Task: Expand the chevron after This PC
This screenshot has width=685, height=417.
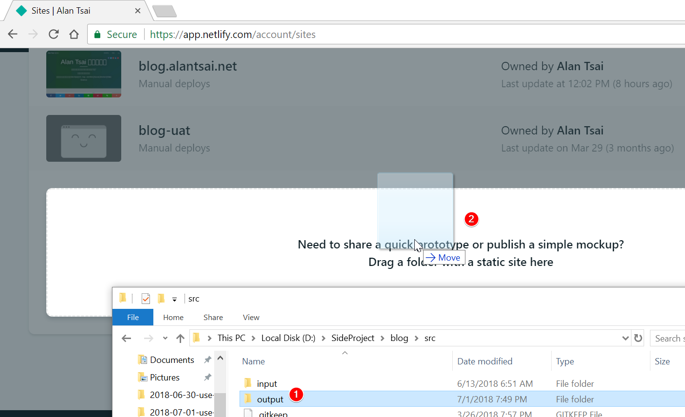Action: pyautogui.click(x=253, y=338)
